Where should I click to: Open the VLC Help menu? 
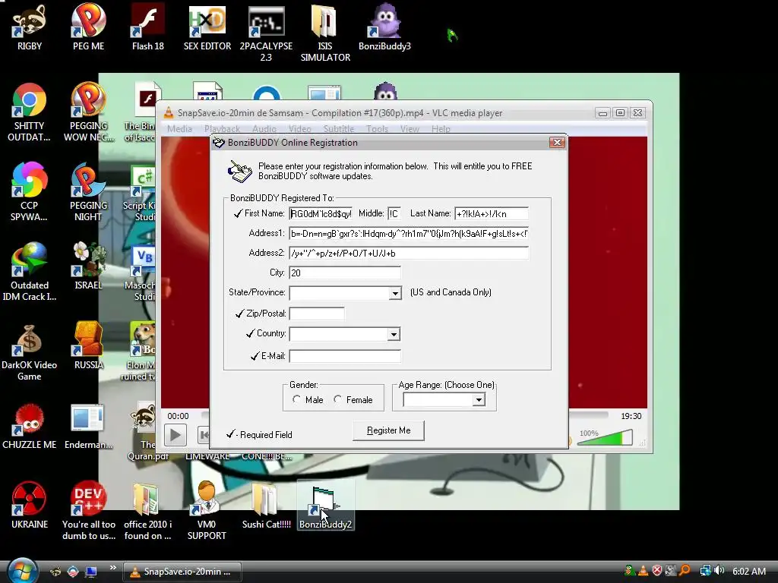441,129
